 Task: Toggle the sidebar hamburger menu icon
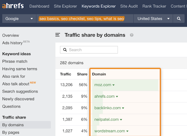pos(58,35)
